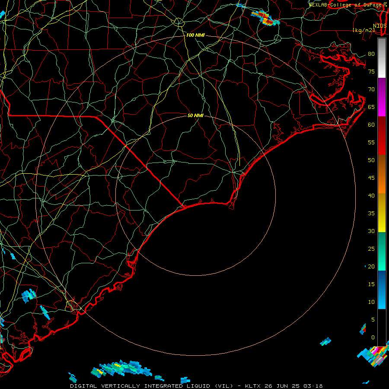Image resolution: width=389 pixels, height=389 pixels.
Task: Click the 10 value on the VIL scale
Action: point(371,302)
